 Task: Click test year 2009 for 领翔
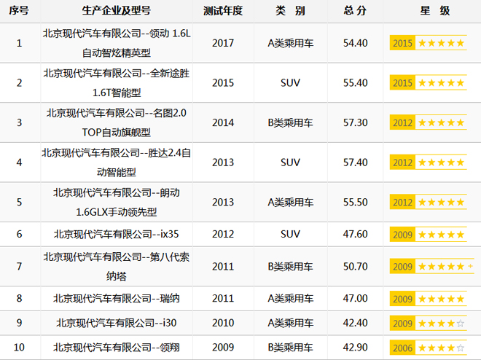tap(223, 348)
